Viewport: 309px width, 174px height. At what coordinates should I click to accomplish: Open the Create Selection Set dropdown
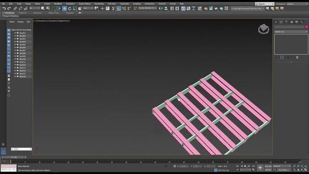coord(147,8)
